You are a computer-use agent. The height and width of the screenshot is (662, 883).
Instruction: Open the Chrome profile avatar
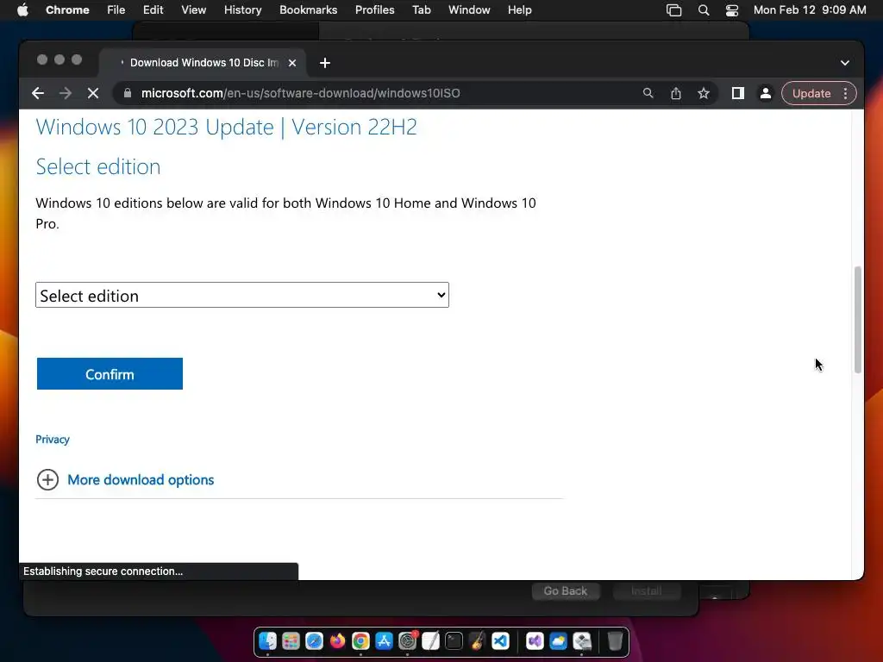coord(766,93)
